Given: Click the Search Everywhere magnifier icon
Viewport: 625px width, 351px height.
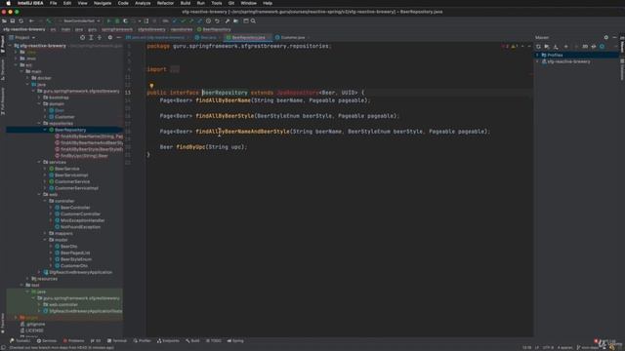Looking at the screenshot, I should click(x=253, y=20).
